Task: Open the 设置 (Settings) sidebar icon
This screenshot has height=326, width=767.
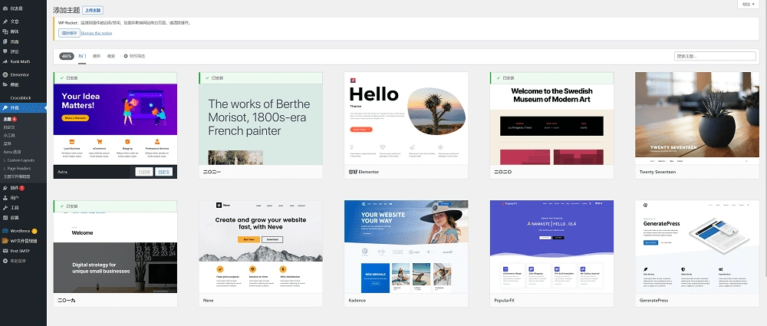Action: point(5,217)
